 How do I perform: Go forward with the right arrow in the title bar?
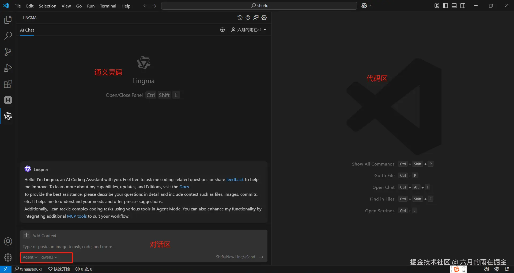click(x=154, y=6)
